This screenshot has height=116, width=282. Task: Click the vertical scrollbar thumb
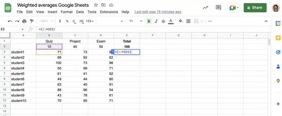pyautogui.click(x=269, y=42)
